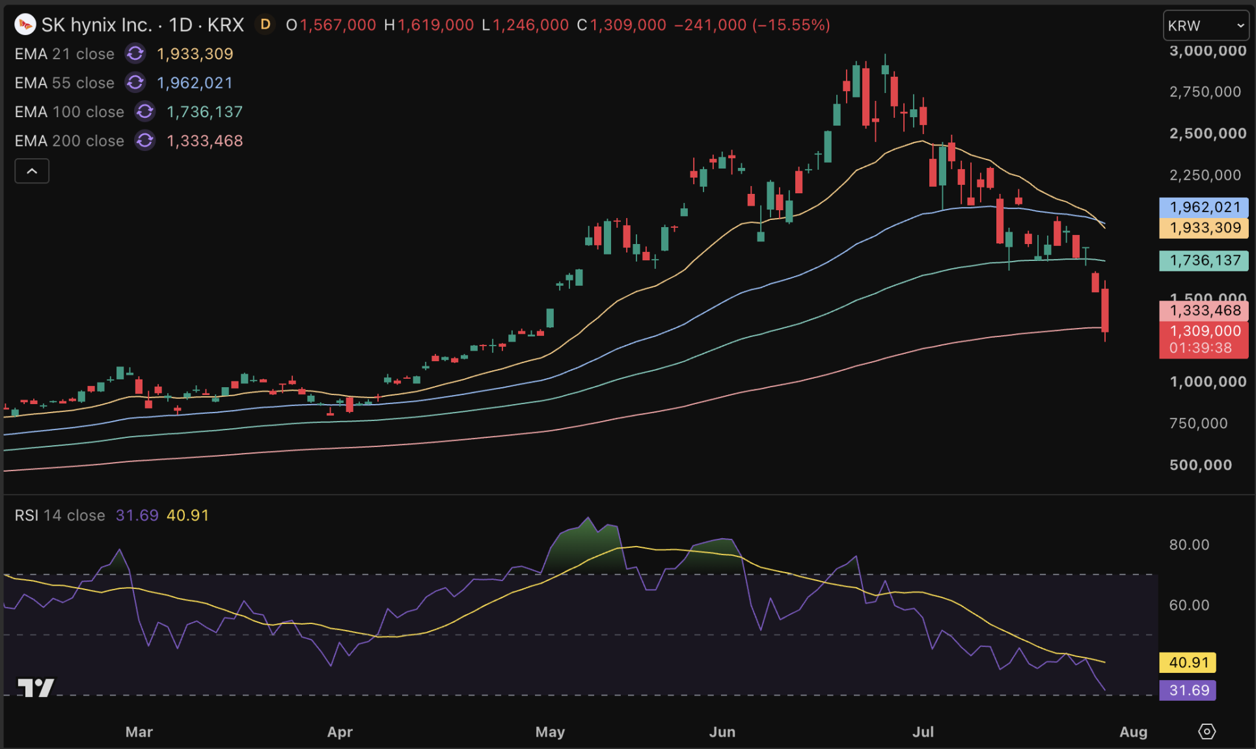Open the KRW currency dropdown
1256x749 pixels.
click(x=1206, y=25)
